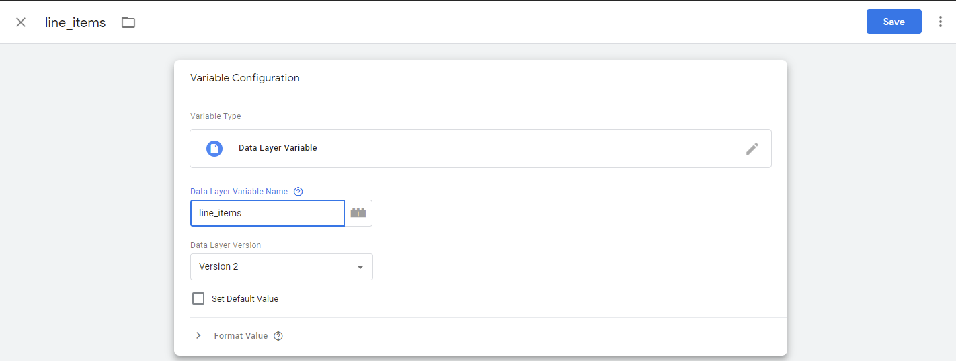This screenshot has height=361, width=956.
Task: Save the variable
Action: point(893,22)
